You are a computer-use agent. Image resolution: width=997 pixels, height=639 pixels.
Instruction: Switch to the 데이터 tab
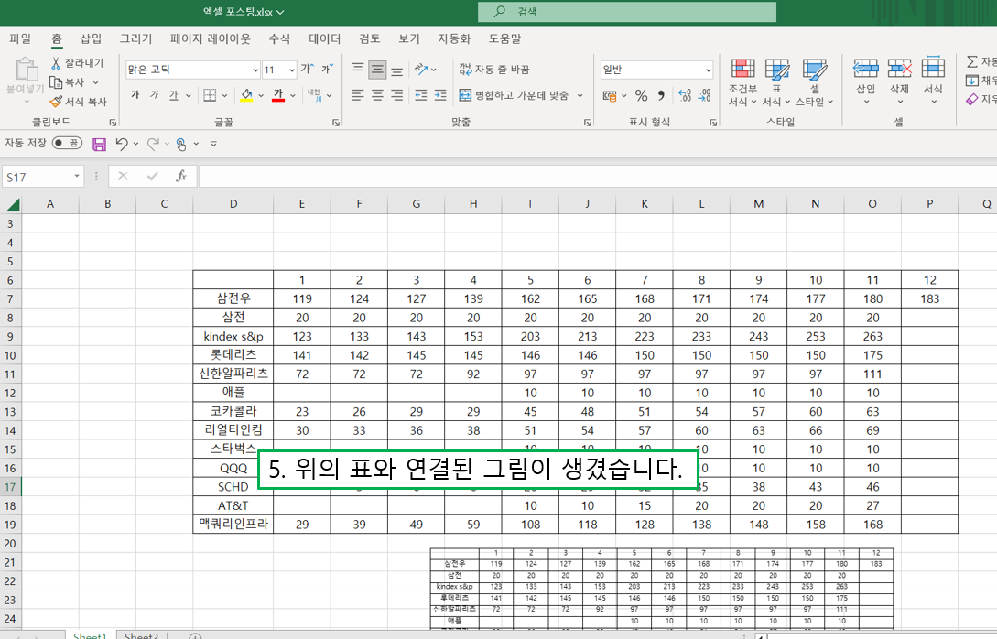325,38
